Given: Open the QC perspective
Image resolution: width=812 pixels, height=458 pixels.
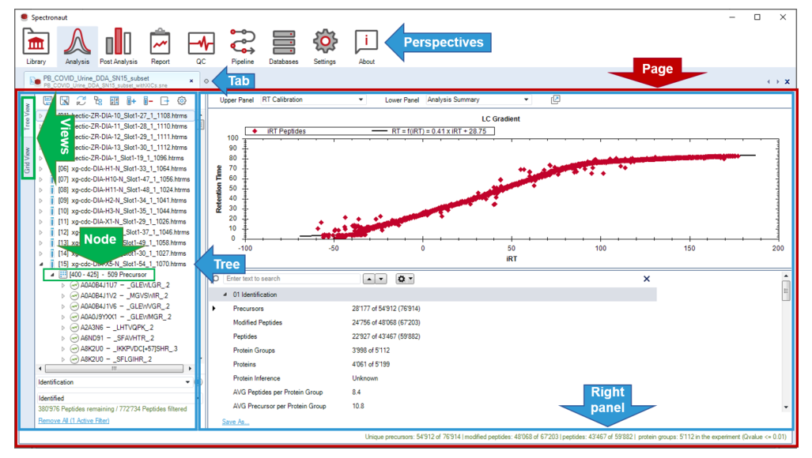Looking at the screenshot, I should 201,47.
